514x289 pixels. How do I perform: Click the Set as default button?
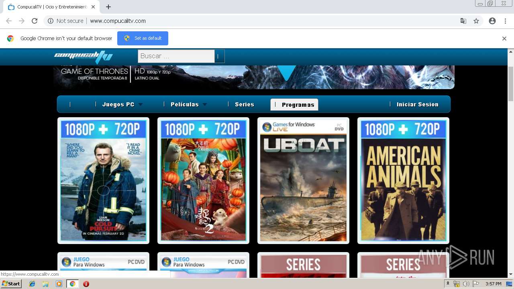point(143,38)
